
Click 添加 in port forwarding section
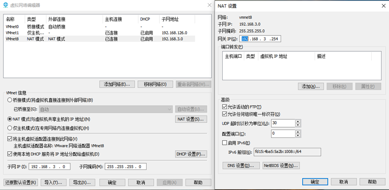point(310,86)
